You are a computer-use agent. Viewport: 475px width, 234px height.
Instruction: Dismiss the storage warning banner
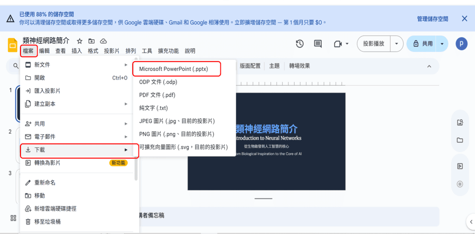pyautogui.click(x=464, y=19)
